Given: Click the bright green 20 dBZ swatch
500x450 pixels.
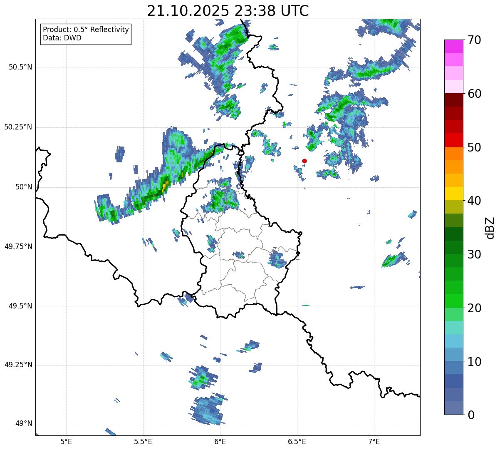Looking at the screenshot, I should (x=453, y=301).
